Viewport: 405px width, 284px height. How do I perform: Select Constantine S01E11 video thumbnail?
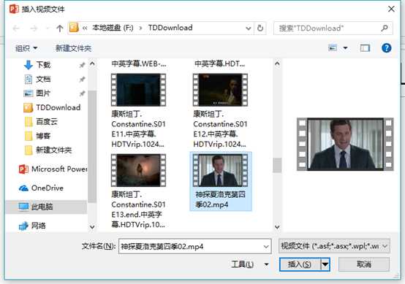[x=138, y=90]
